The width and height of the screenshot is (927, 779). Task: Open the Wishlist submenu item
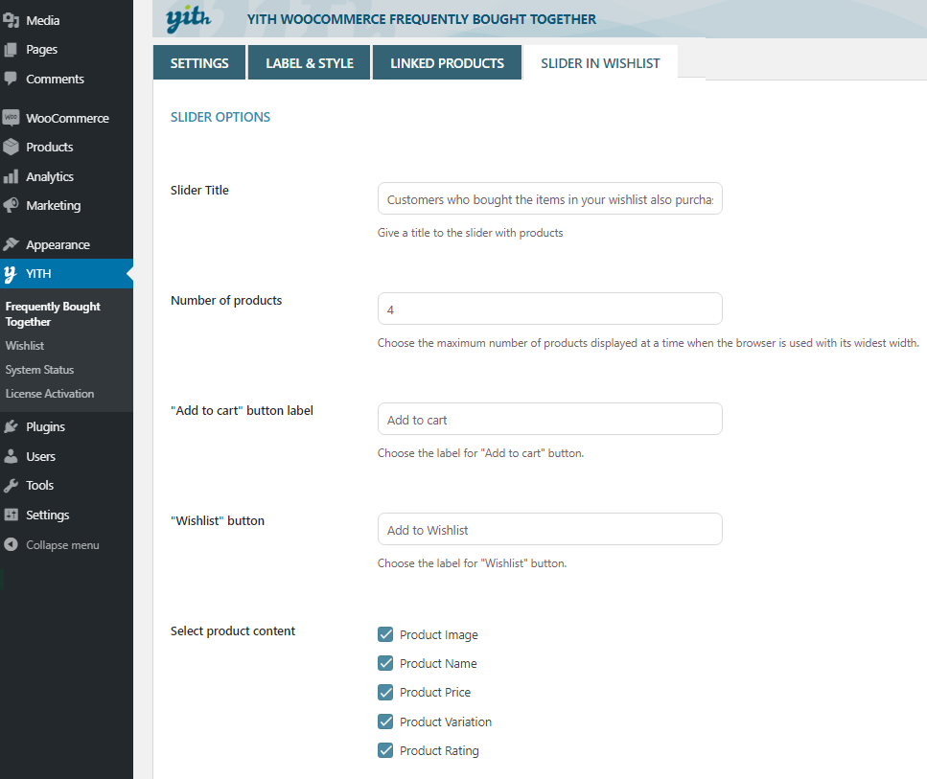(x=25, y=346)
